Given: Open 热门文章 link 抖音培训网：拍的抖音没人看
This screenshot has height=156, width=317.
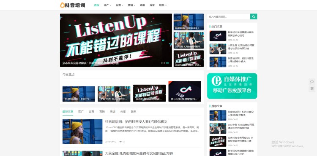Looking at the screenshot, I should coord(240,60).
